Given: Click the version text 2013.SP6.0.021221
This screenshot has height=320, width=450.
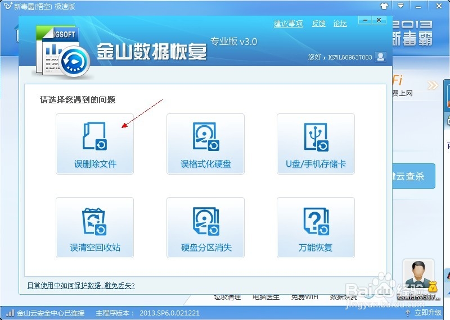Looking at the screenshot, I should click(x=169, y=313).
